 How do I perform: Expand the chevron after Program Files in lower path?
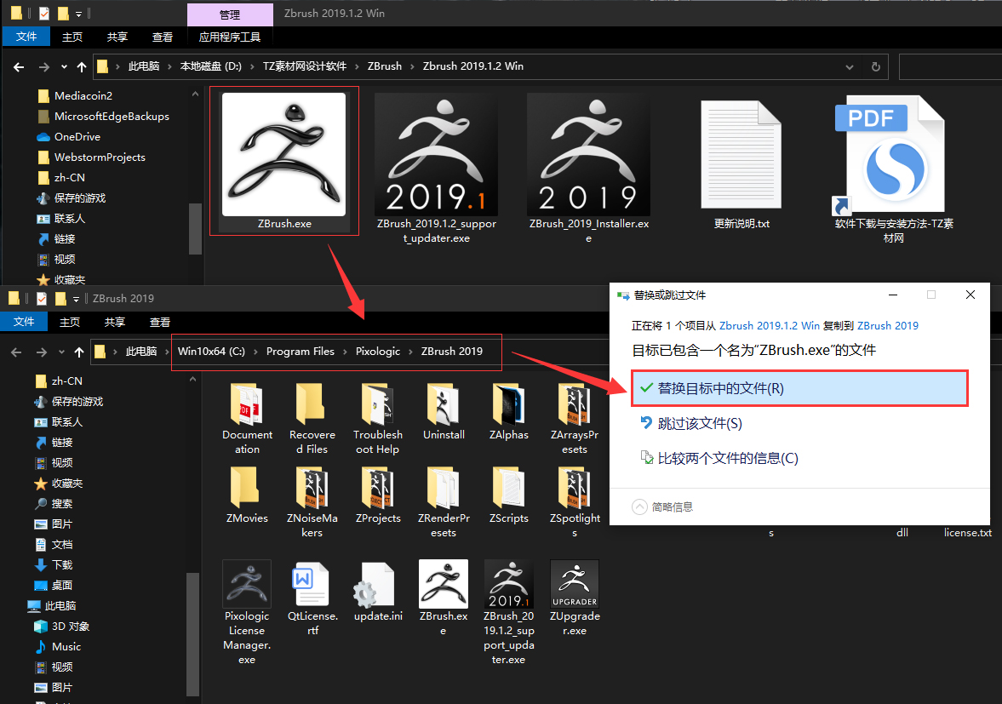pyautogui.click(x=345, y=352)
